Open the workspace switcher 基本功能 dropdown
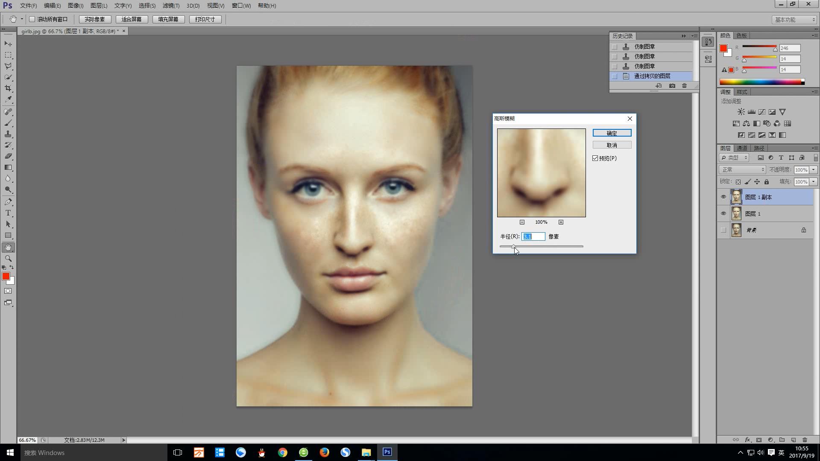 [794, 20]
